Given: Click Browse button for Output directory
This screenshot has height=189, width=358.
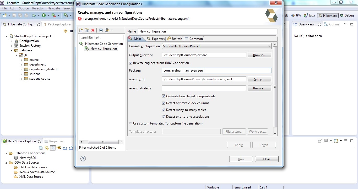Looking at the screenshot, I should coord(259,55).
